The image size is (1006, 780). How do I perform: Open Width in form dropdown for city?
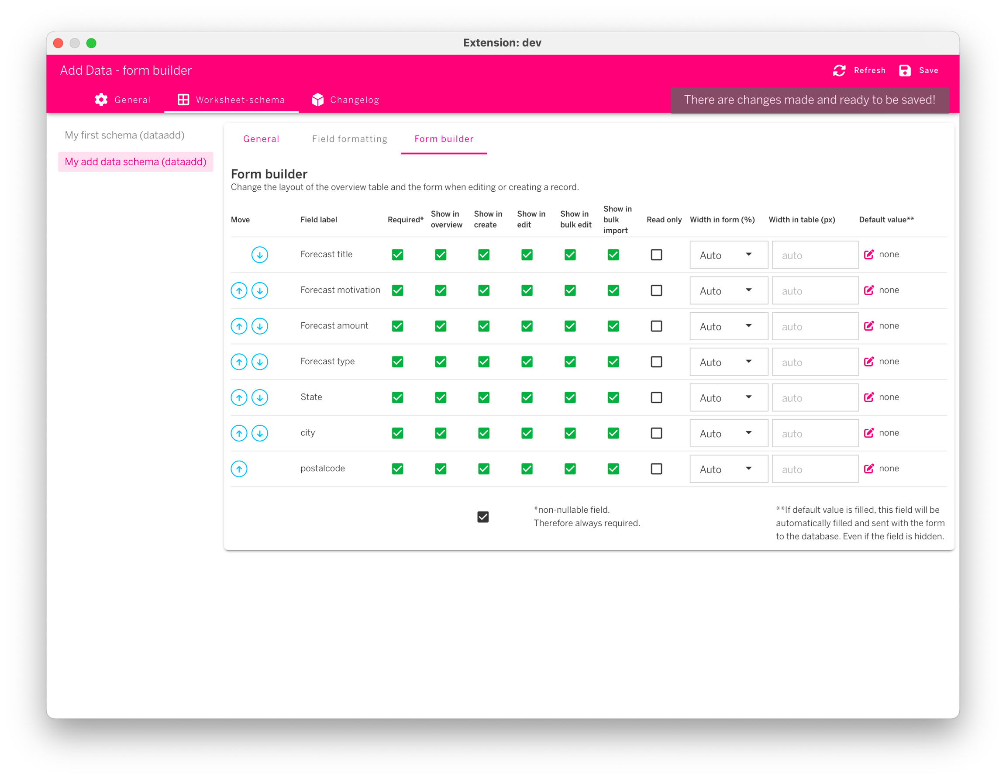728,433
